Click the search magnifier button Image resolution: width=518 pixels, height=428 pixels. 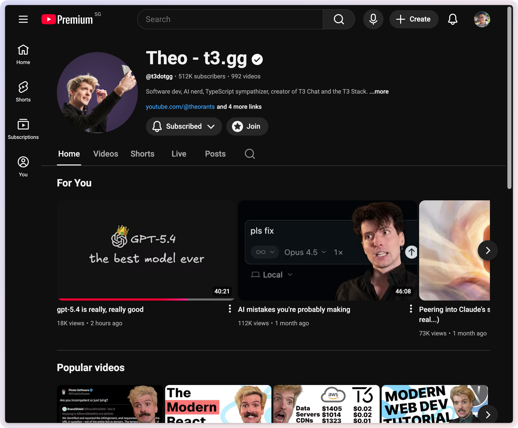point(339,19)
